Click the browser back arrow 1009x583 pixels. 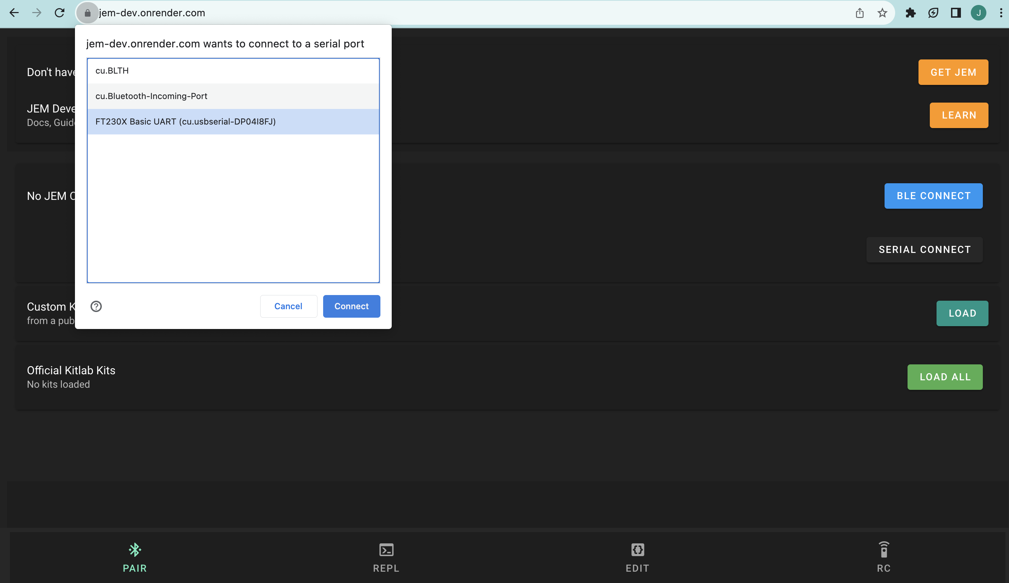[14, 13]
